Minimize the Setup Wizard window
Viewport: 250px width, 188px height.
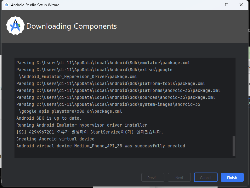(212, 5)
